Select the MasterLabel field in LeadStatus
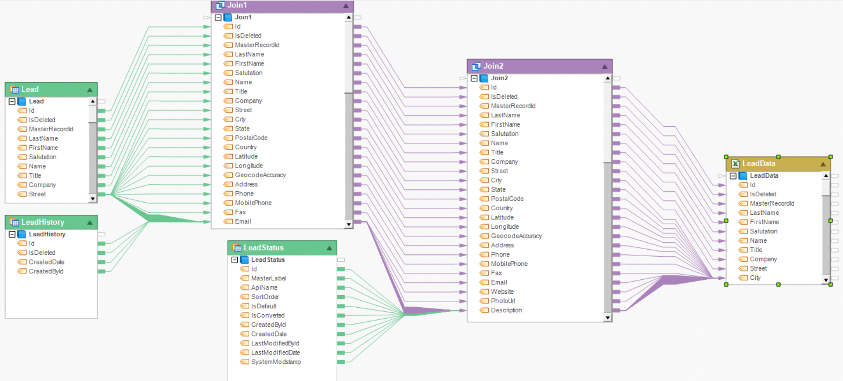 coord(268,278)
